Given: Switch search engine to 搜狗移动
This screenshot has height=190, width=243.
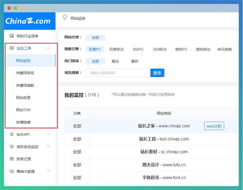Looking at the screenshot, I should click(203, 49).
